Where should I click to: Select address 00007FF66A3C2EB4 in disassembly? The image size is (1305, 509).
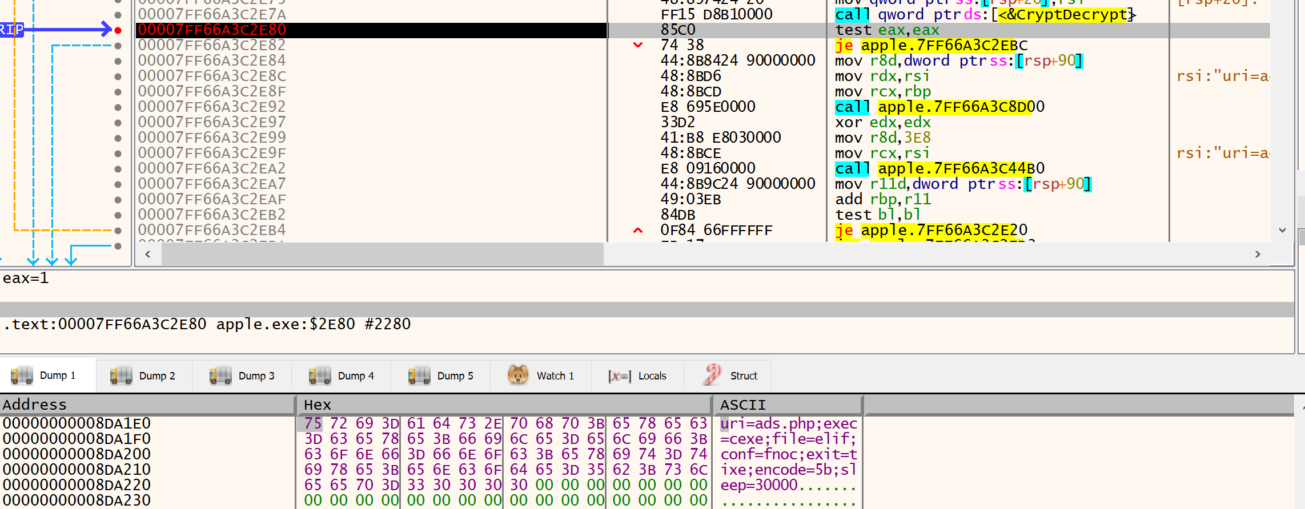212,230
